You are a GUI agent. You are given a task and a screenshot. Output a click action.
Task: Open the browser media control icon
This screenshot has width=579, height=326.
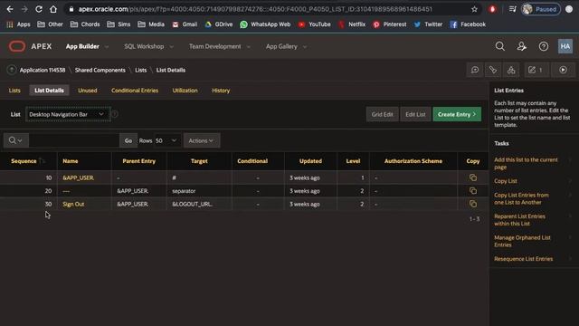pyautogui.click(x=513, y=9)
